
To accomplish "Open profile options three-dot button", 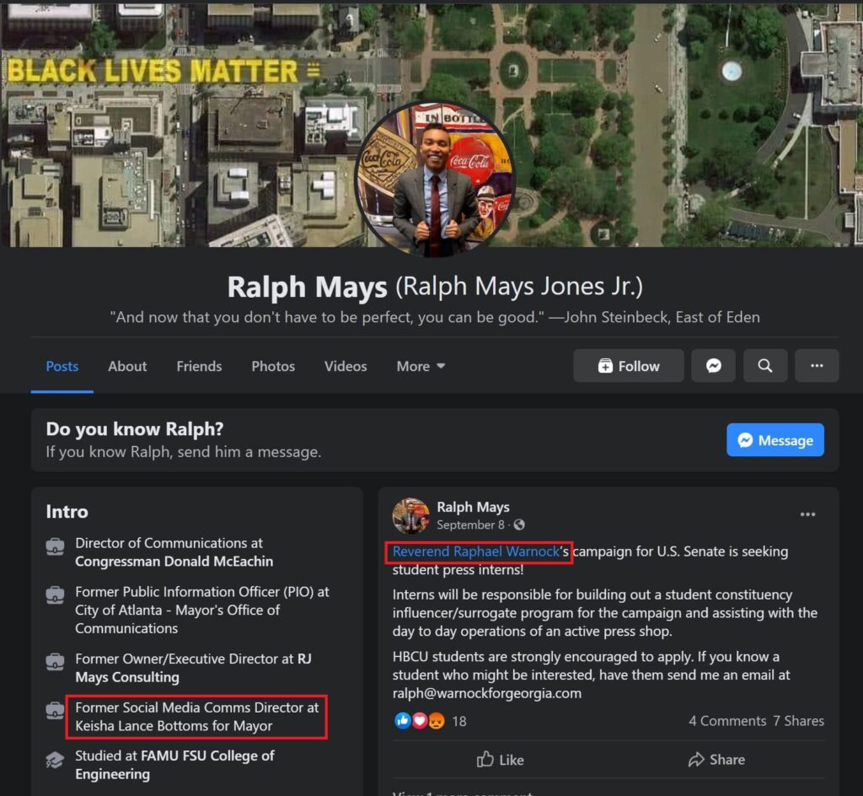I will tap(817, 365).
